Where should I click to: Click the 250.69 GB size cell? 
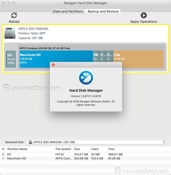81,158
